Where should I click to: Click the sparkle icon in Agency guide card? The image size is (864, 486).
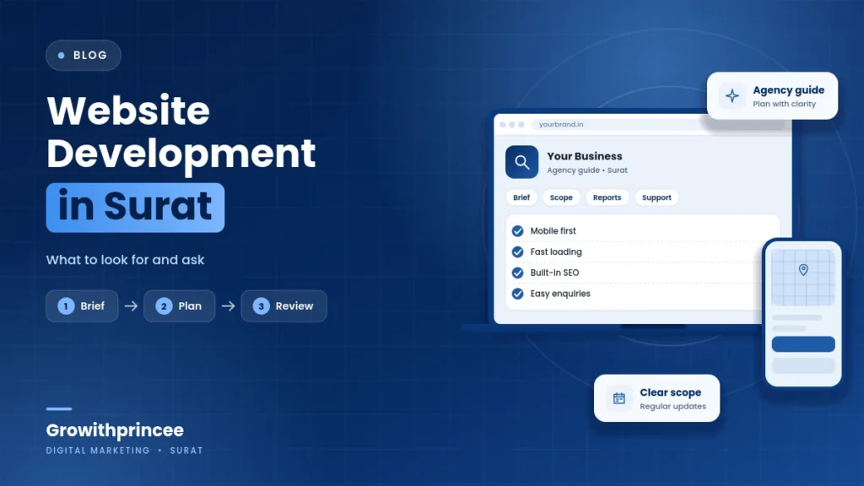pyautogui.click(x=732, y=96)
